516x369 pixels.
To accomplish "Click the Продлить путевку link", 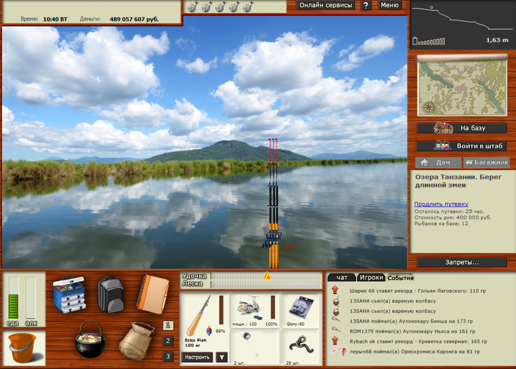I will (441, 204).
